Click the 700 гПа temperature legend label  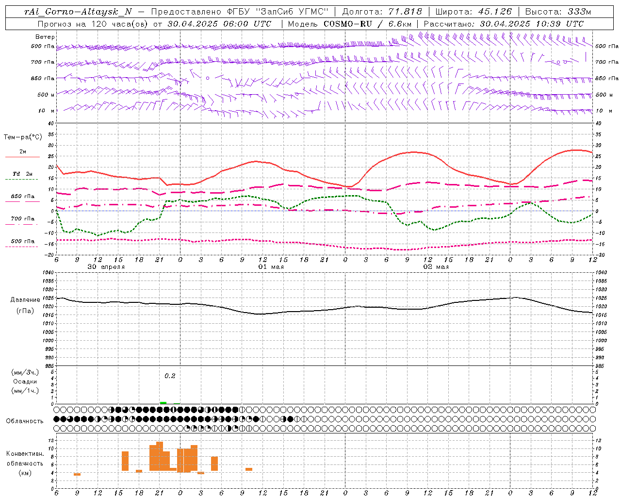click(x=23, y=218)
